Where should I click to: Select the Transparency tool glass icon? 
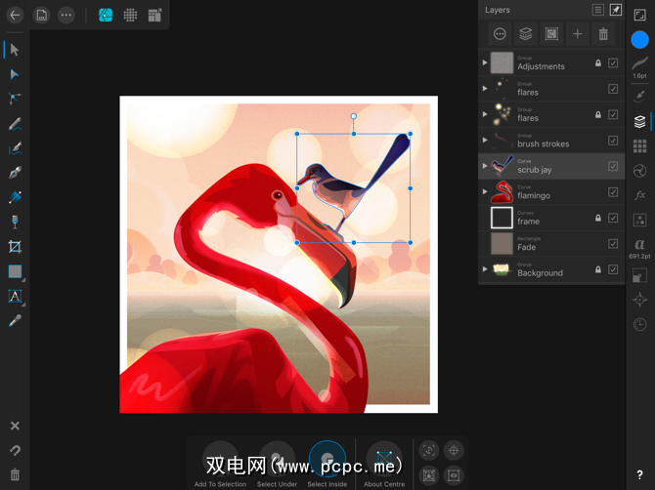[15, 222]
